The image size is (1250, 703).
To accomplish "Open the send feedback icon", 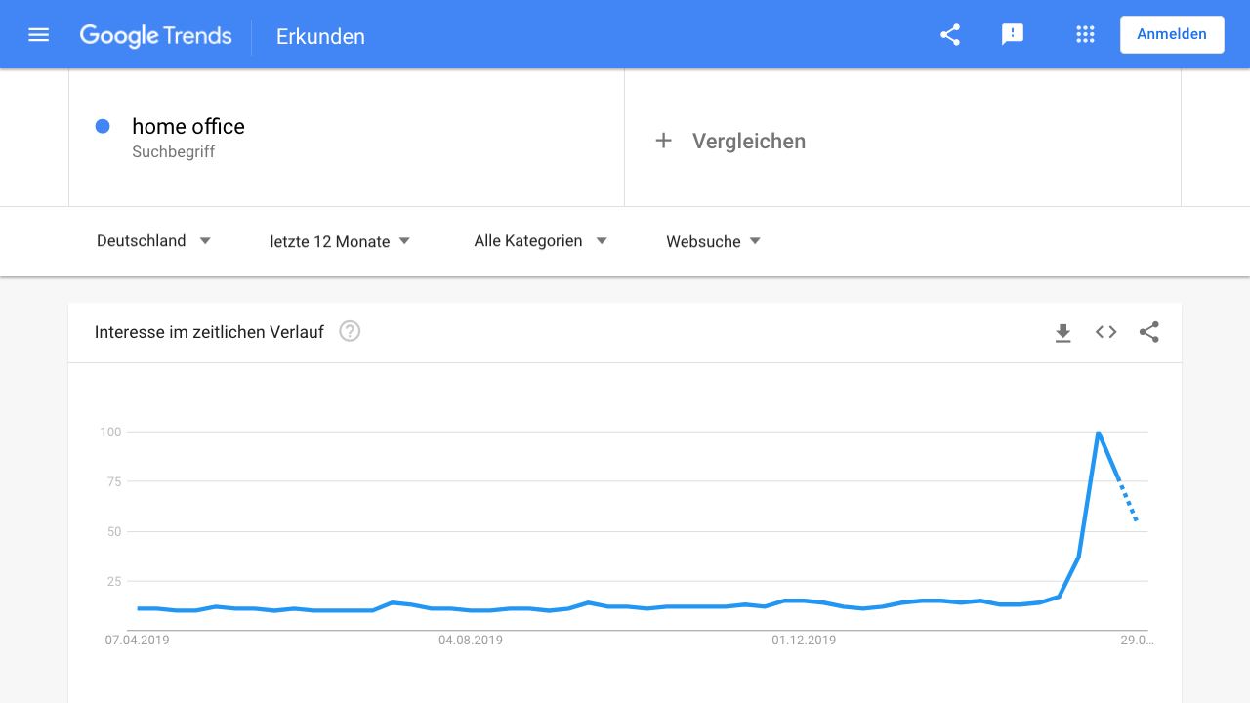I will pos(1013,35).
